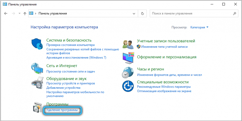The width and height of the screenshot is (242, 121).
Task: Open Clock and Region globe clock icon
Action: click(128, 72)
